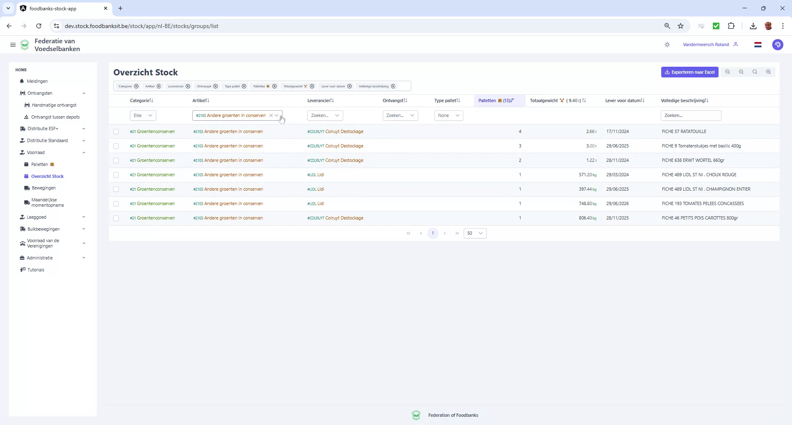Open the Type pallet None dropdown
Screen dimensions: 792x425
[x=448, y=115]
